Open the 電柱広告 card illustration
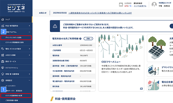173x103 pixels. (x=154, y=85)
